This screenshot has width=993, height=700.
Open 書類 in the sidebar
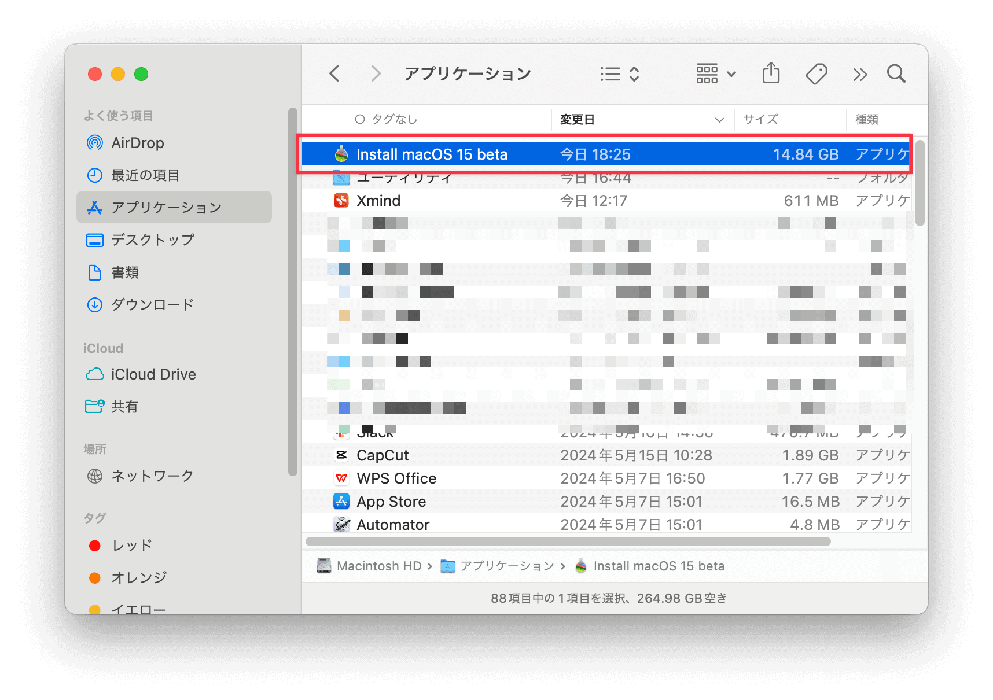174,272
